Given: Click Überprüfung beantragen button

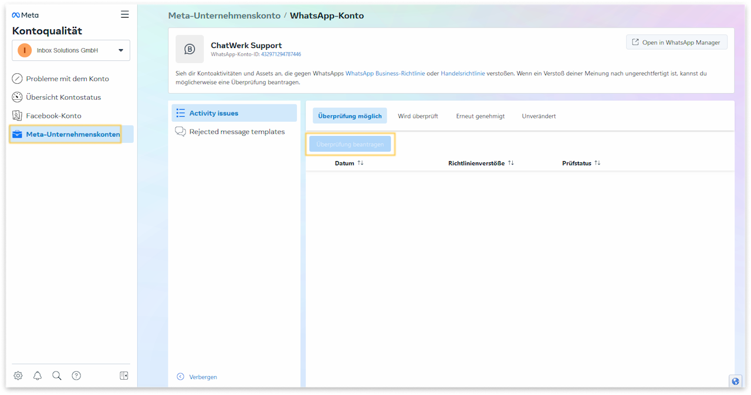Looking at the screenshot, I should pyautogui.click(x=350, y=144).
